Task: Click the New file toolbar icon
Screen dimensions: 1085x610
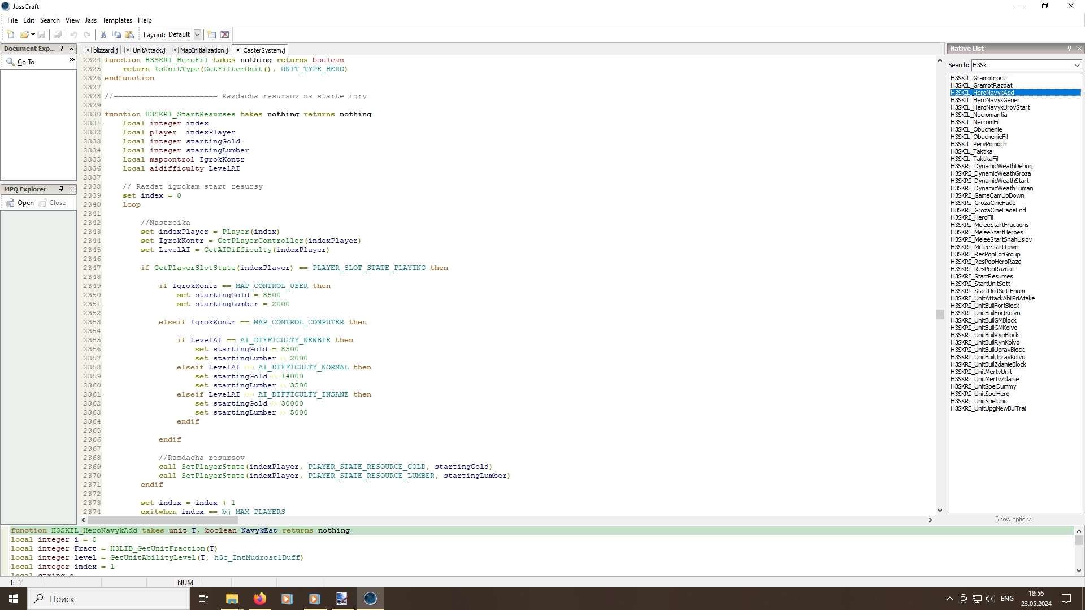Action: click(11, 34)
